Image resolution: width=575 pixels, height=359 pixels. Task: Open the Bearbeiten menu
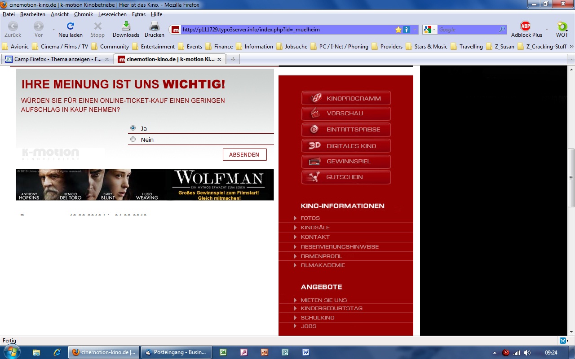33,14
